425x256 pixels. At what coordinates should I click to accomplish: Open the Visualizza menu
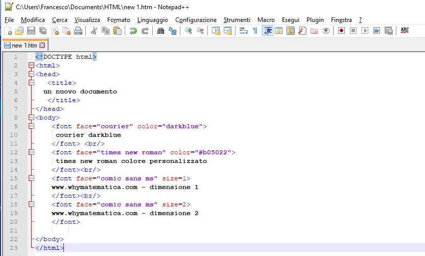pos(87,20)
